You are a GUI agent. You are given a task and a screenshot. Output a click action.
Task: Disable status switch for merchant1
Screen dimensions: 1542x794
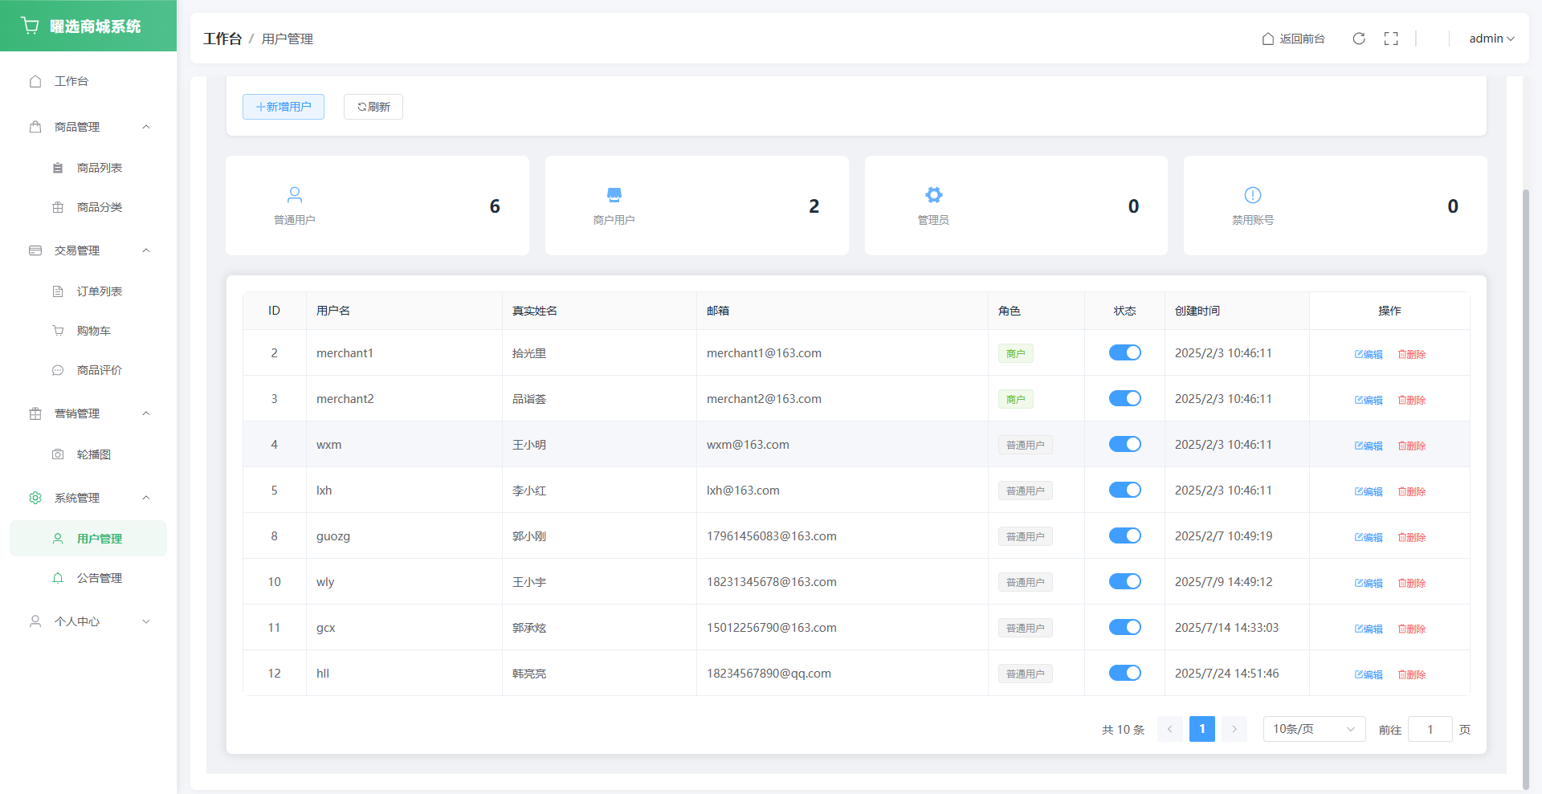(x=1124, y=352)
